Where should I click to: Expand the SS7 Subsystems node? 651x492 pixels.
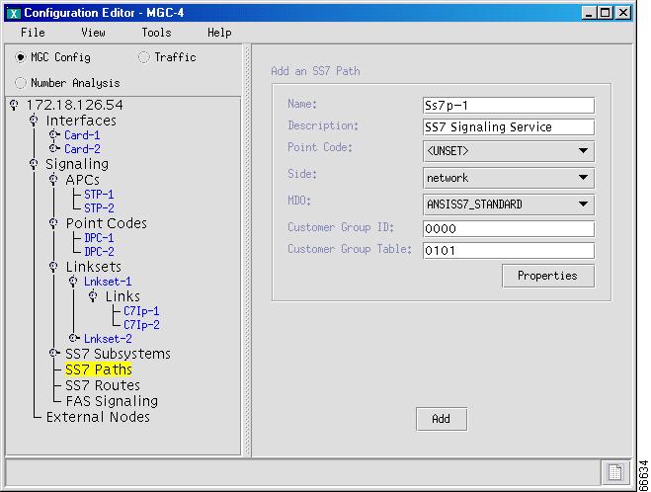pyautogui.click(x=54, y=354)
